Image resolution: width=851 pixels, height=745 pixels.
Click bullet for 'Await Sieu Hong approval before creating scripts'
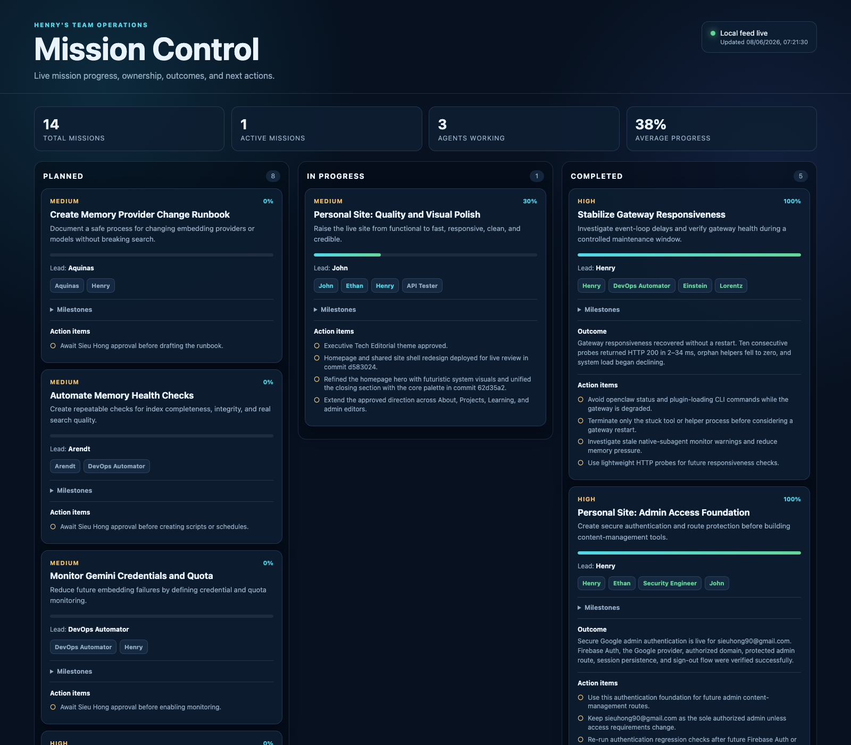pyautogui.click(x=53, y=527)
